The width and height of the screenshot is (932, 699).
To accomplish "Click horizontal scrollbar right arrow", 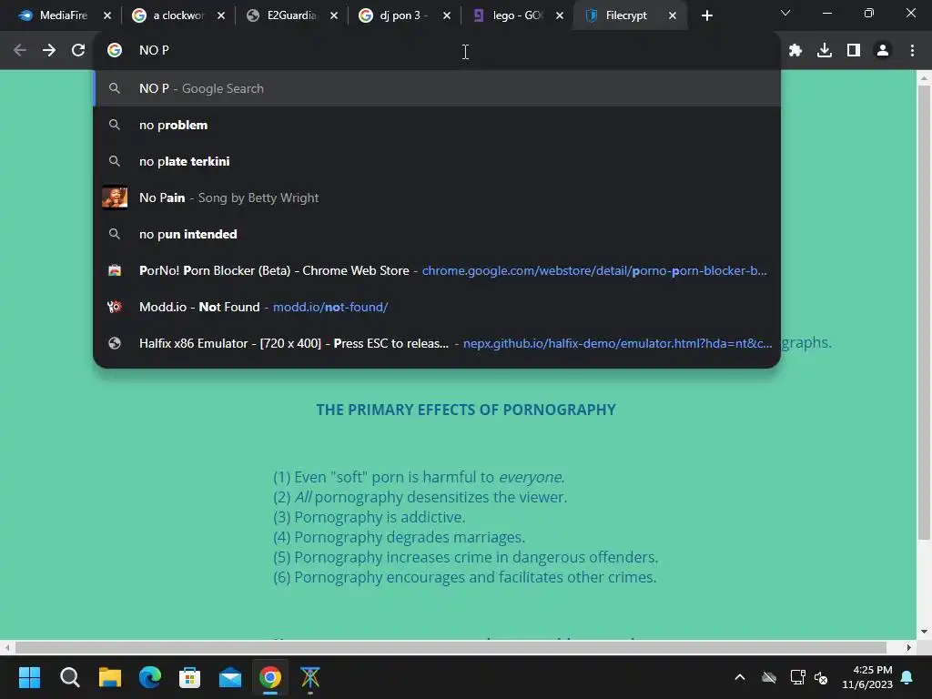I will (x=909, y=647).
